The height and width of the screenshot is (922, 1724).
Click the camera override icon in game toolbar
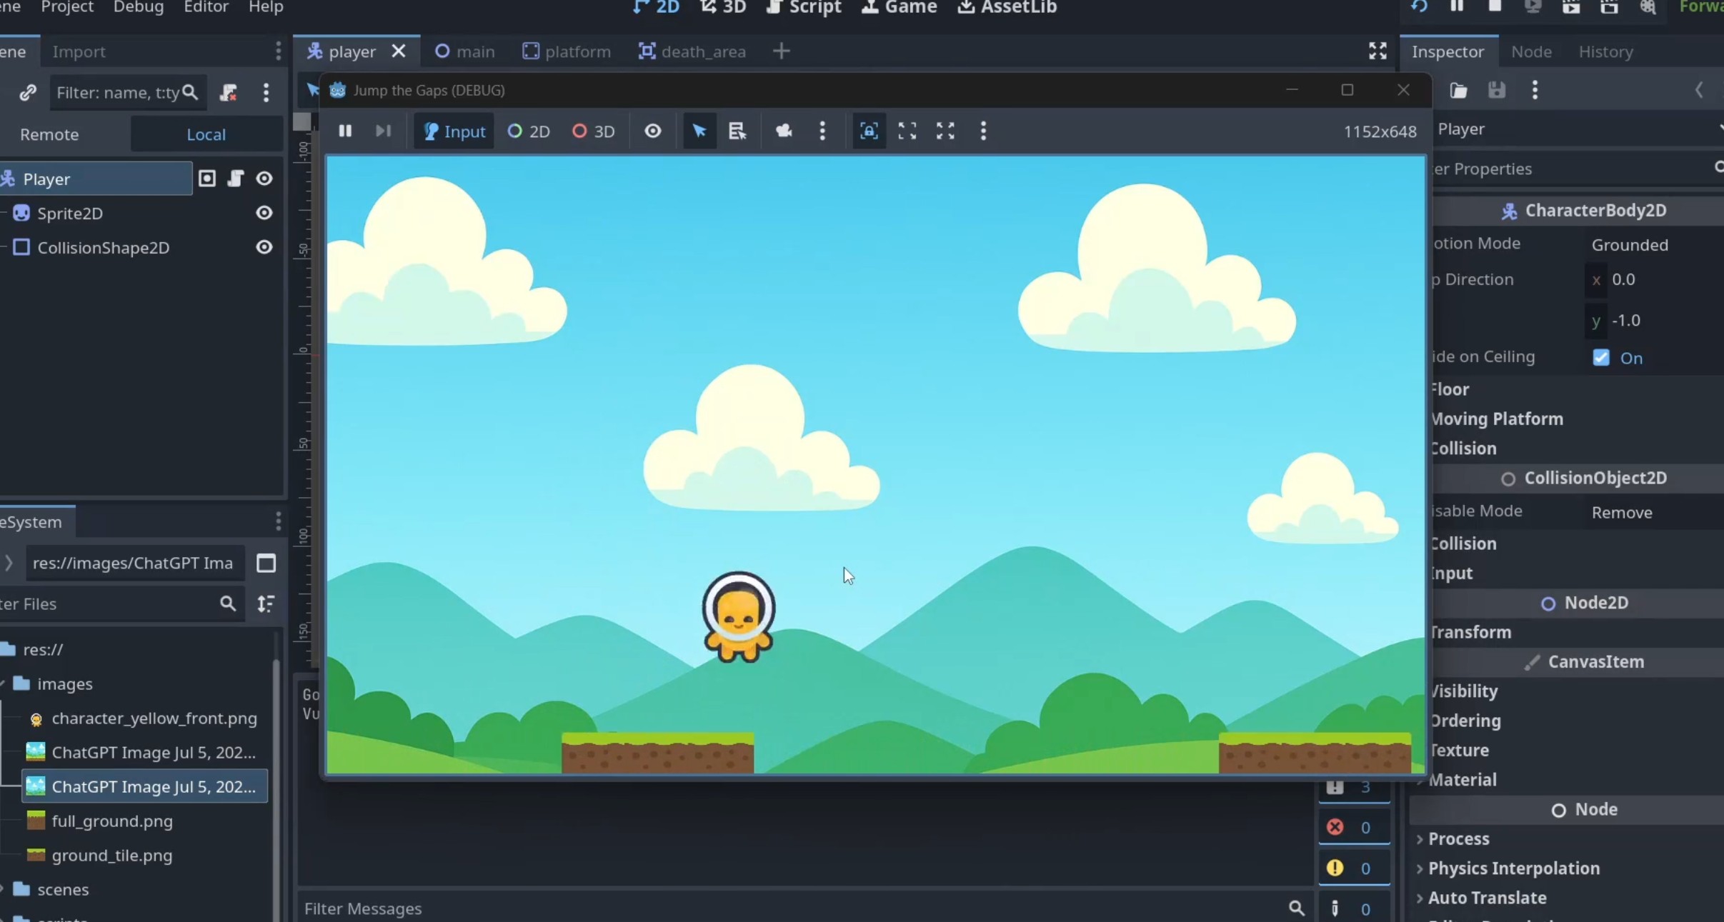coord(784,131)
